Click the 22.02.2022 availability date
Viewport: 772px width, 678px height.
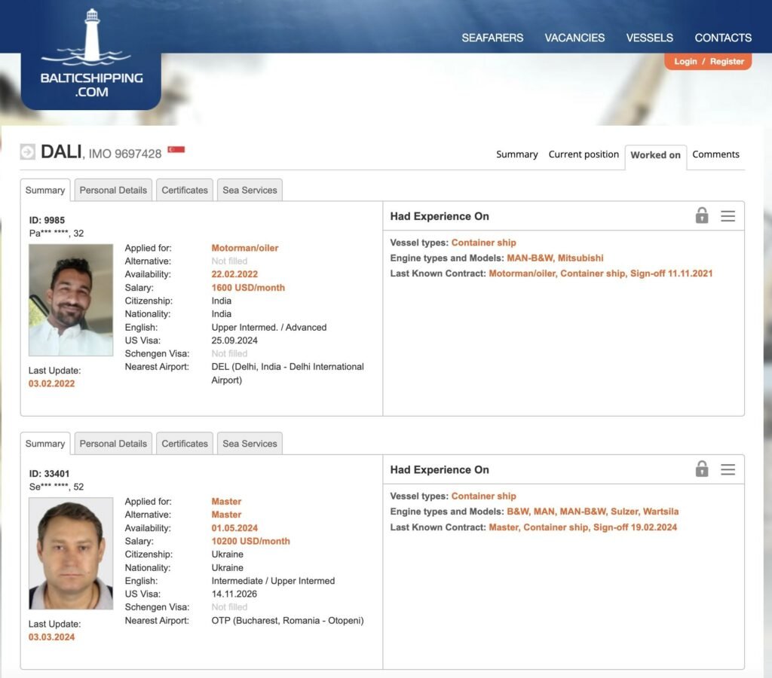coord(234,274)
